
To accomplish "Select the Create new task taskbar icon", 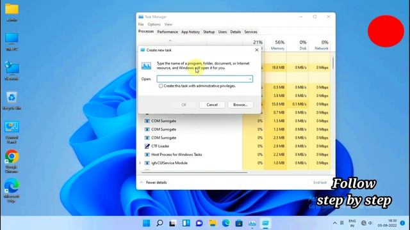I will (x=265, y=223).
